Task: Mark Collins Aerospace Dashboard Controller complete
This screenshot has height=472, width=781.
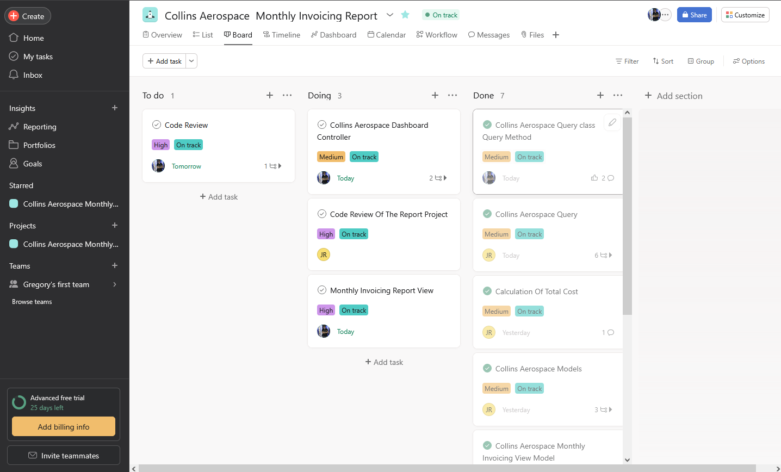Action: (322, 125)
